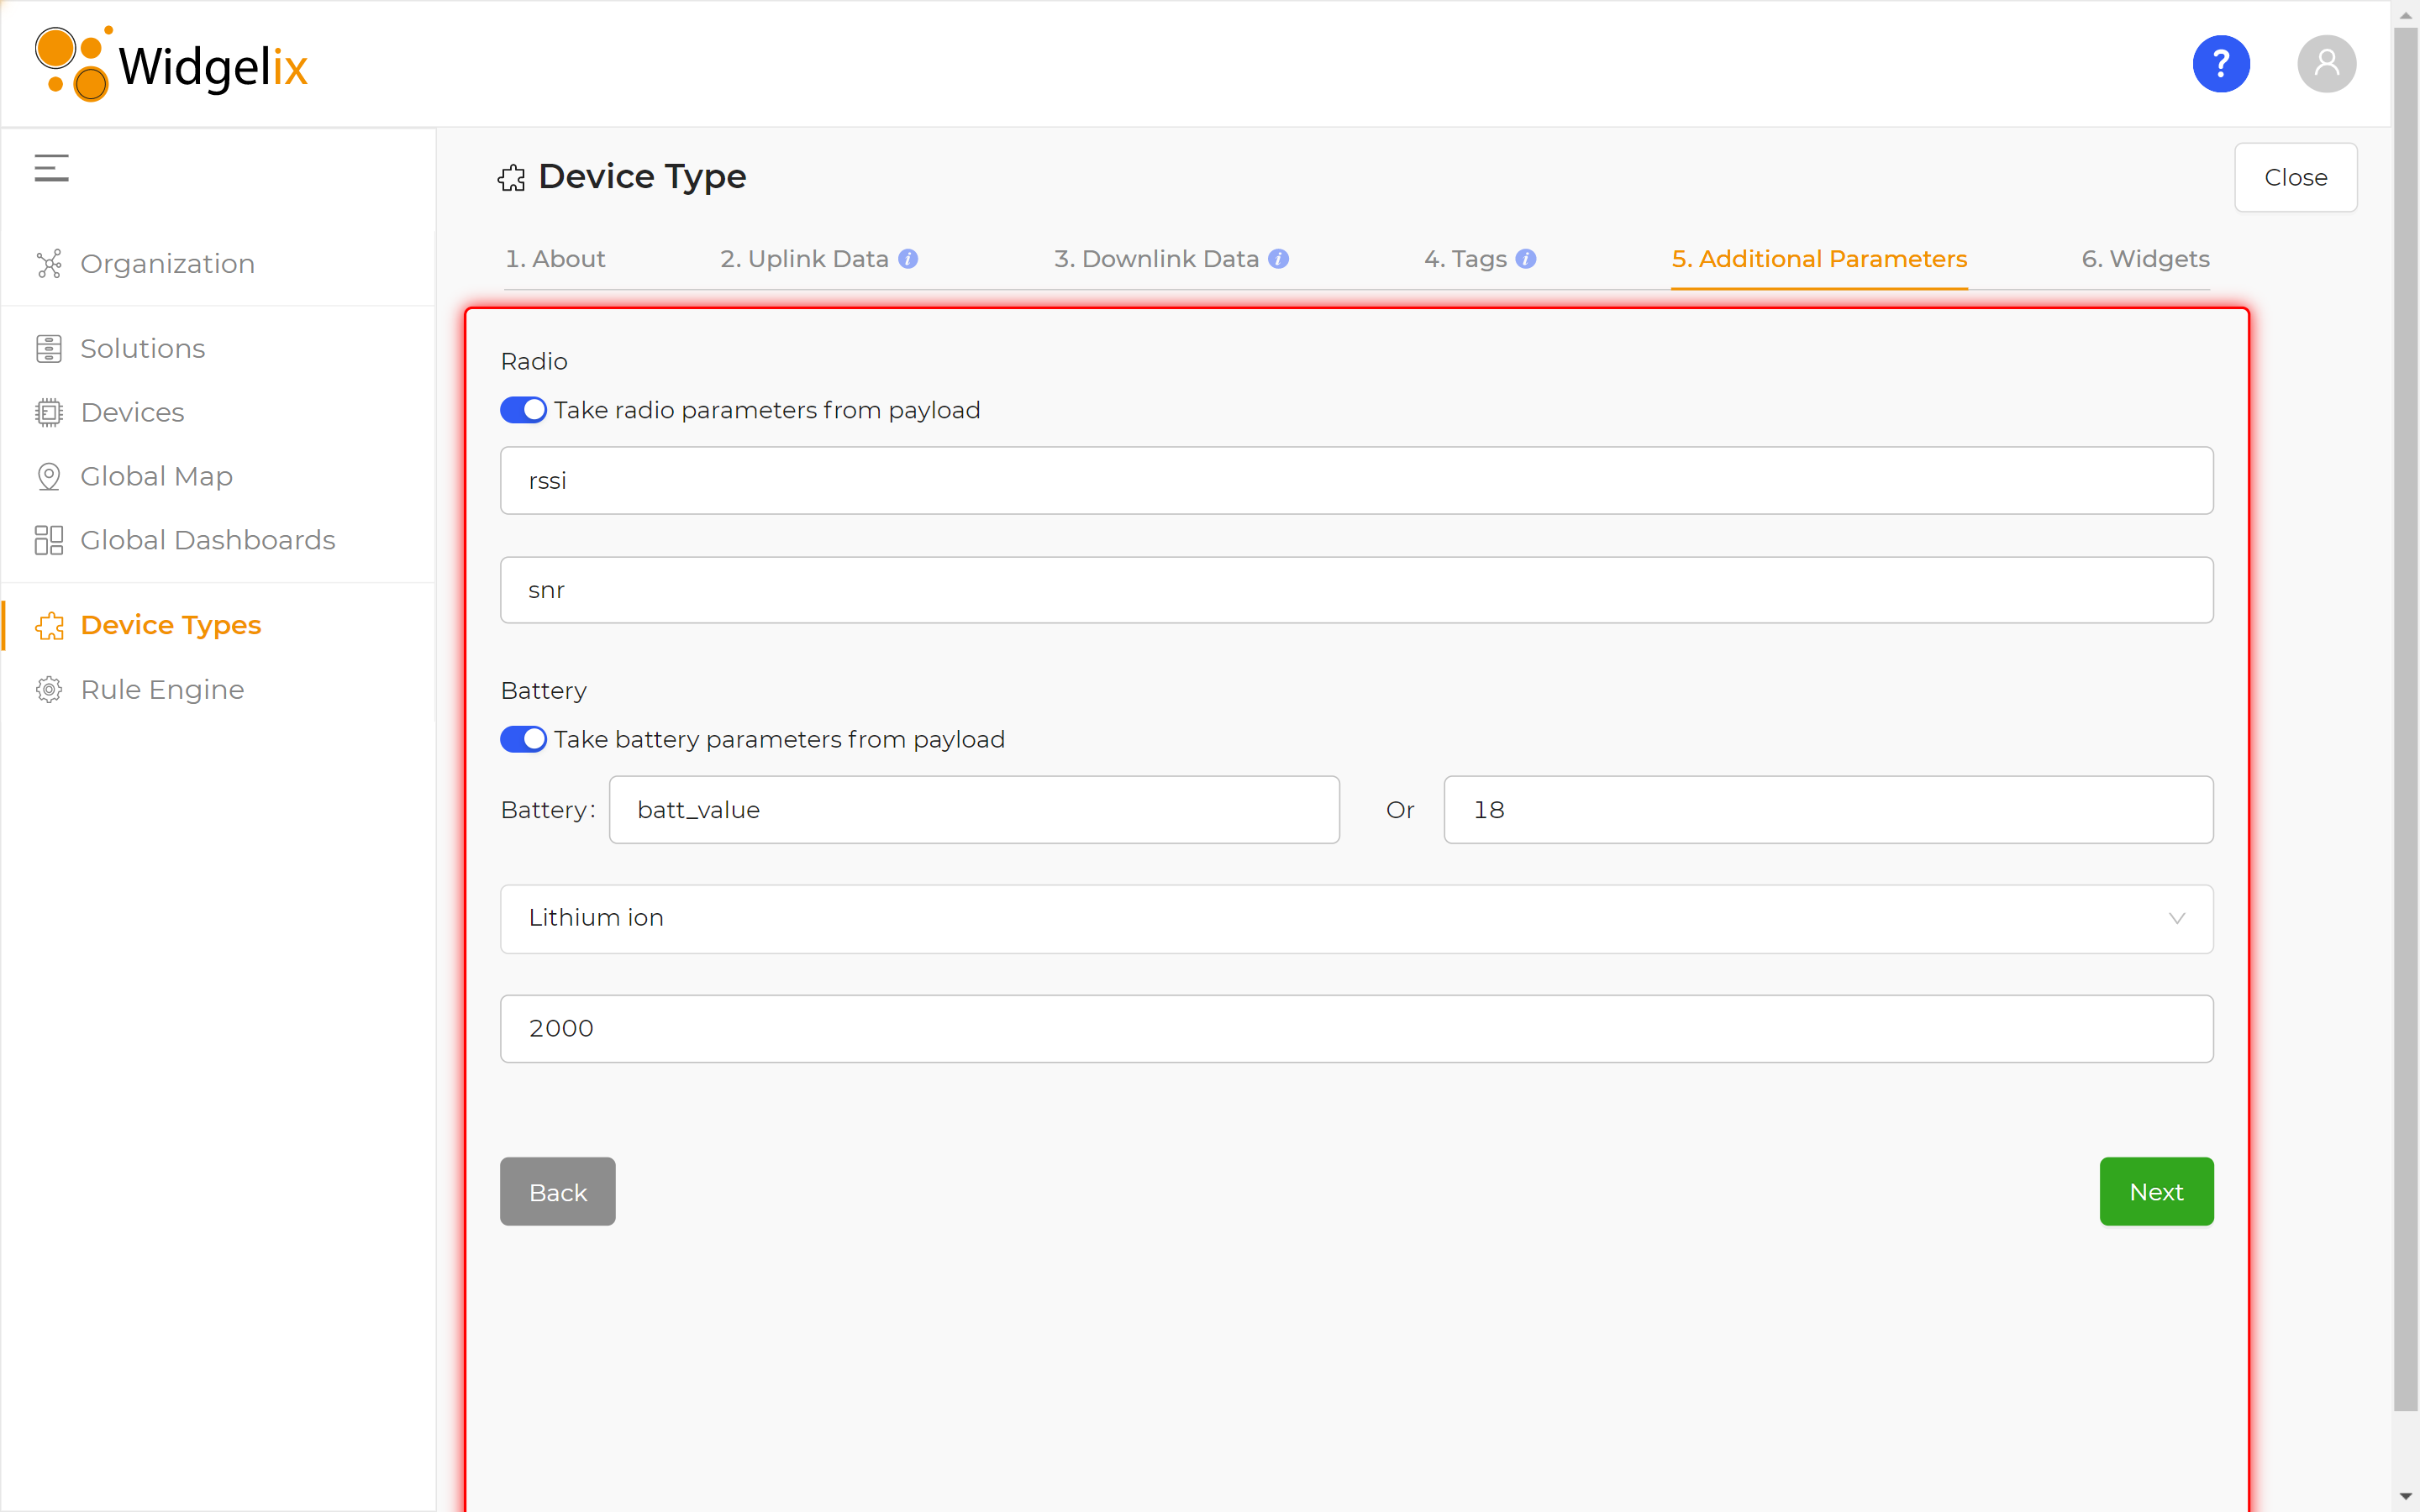Viewport: 2420px width, 1512px height.
Task: Collapse the sidebar using hamburger icon
Action: (51, 167)
